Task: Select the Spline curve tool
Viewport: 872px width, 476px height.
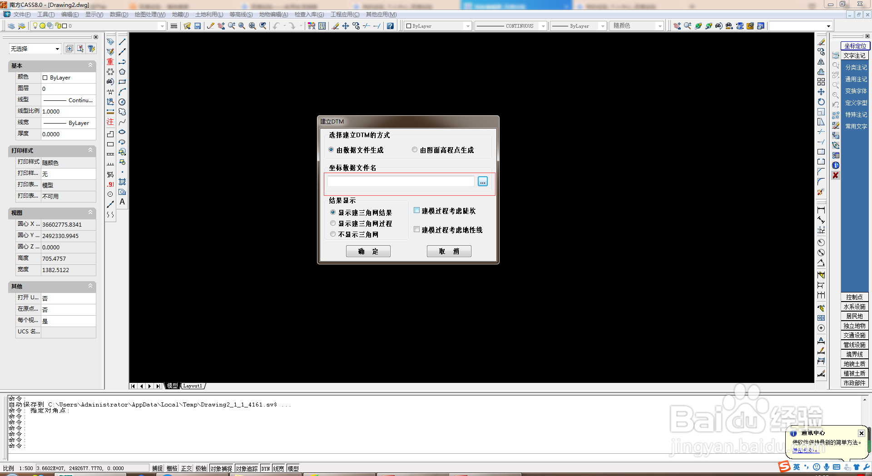Action: 122,122
